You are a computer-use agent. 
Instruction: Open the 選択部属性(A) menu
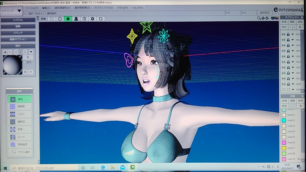click(62, 8)
